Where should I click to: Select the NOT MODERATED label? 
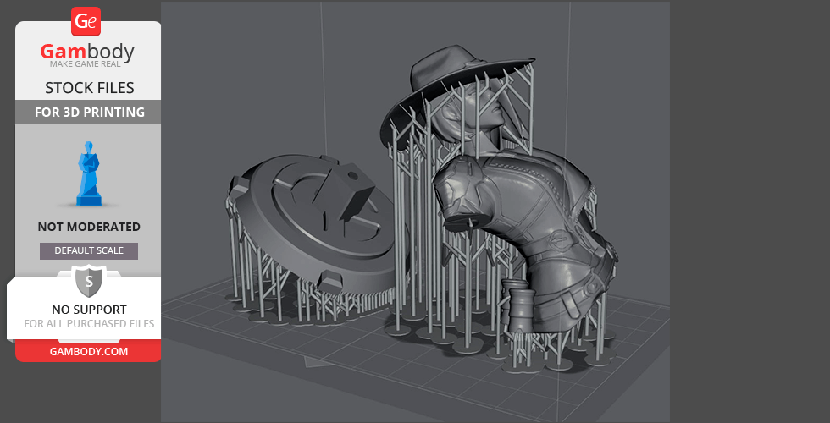point(89,227)
